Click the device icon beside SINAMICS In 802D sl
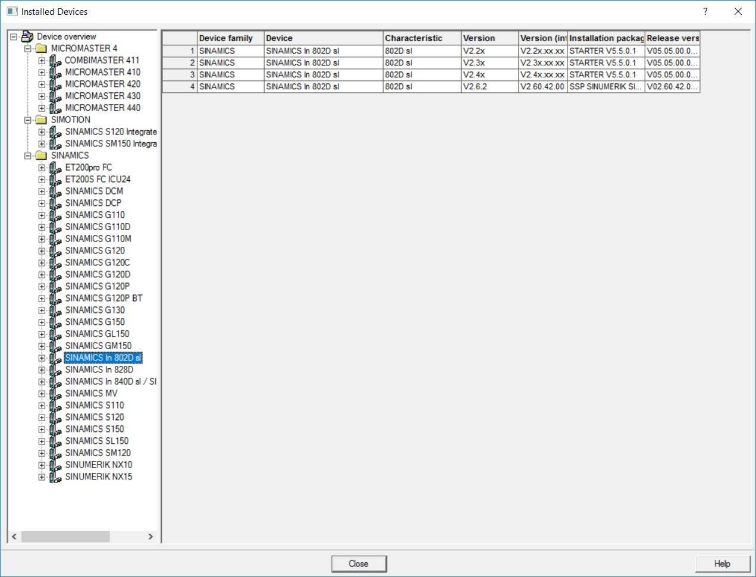 (x=55, y=358)
